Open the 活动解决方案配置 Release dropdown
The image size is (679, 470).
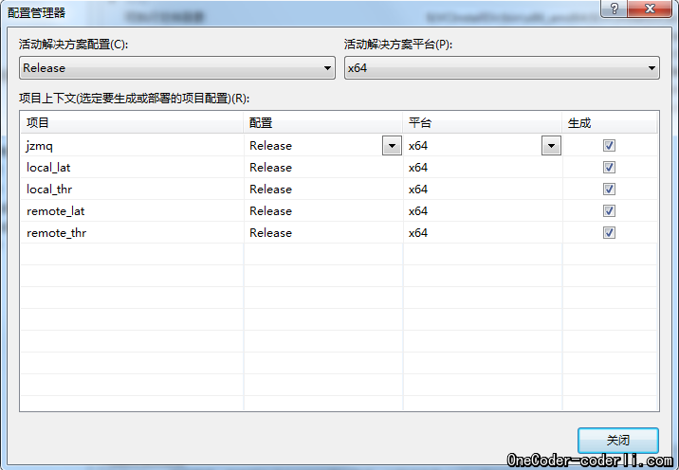(177, 67)
